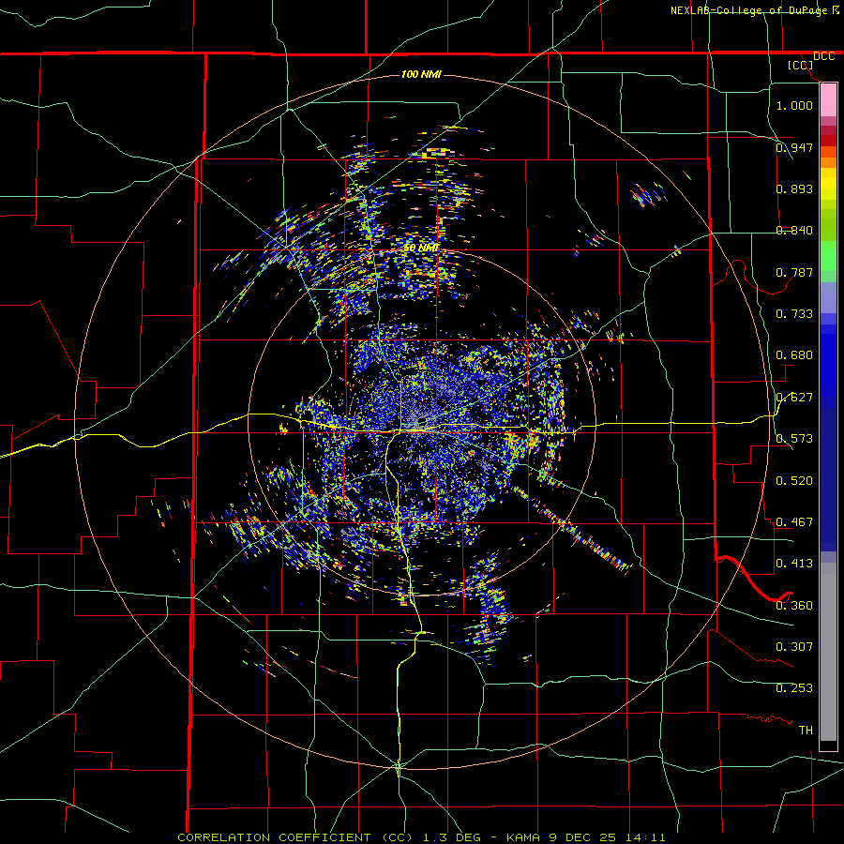This screenshot has height=844, width=844.
Task: Select the 0.520 legend value
Action: coord(794,481)
